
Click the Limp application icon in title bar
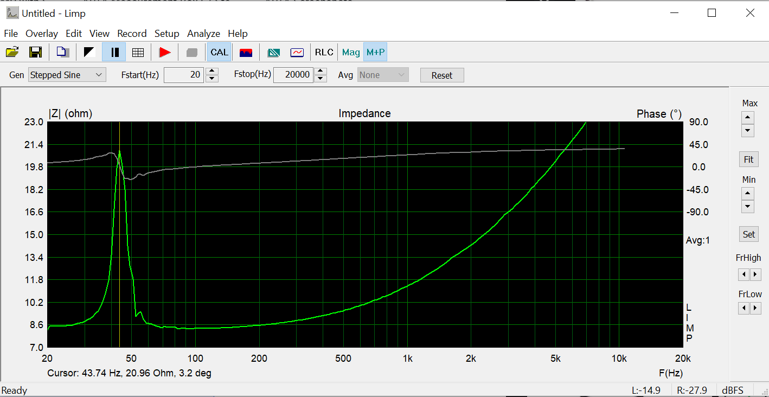[x=12, y=13]
